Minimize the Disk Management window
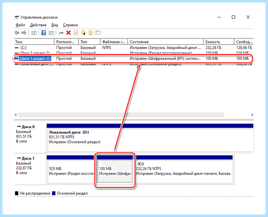This screenshot has width=268, height=217. click(219, 17)
